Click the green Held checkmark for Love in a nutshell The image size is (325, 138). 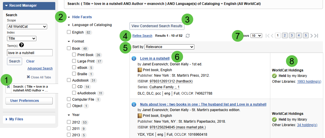(274, 76)
